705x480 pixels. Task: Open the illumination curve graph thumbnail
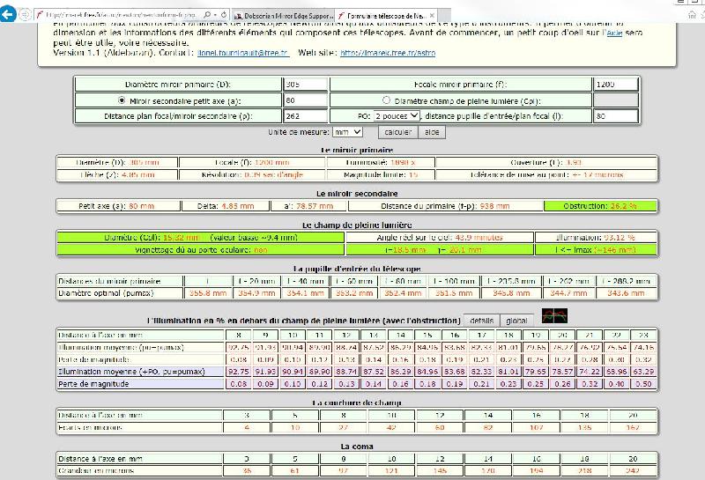(x=554, y=316)
